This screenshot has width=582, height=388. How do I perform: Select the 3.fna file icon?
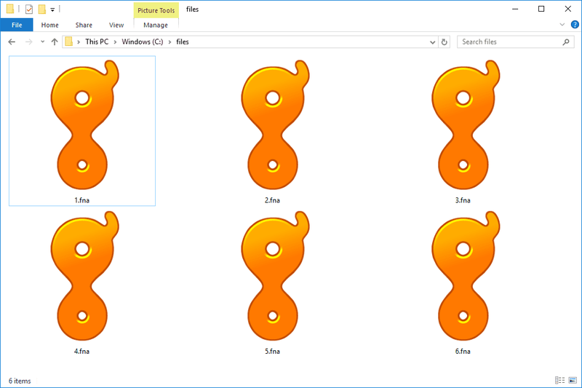point(466,124)
